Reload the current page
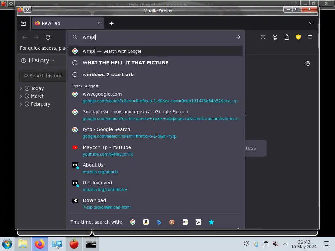The width and height of the screenshot is (335, 251). pyautogui.click(x=48, y=37)
